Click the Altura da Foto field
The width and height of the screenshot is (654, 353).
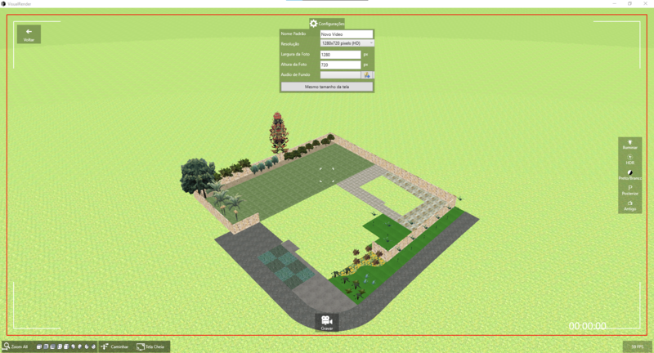(340, 65)
